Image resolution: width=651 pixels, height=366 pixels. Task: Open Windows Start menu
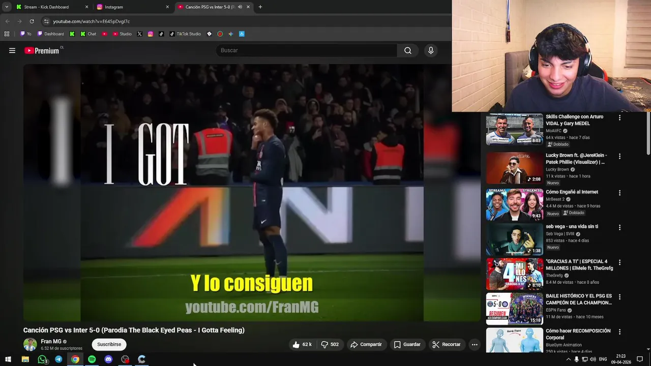tap(8, 359)
